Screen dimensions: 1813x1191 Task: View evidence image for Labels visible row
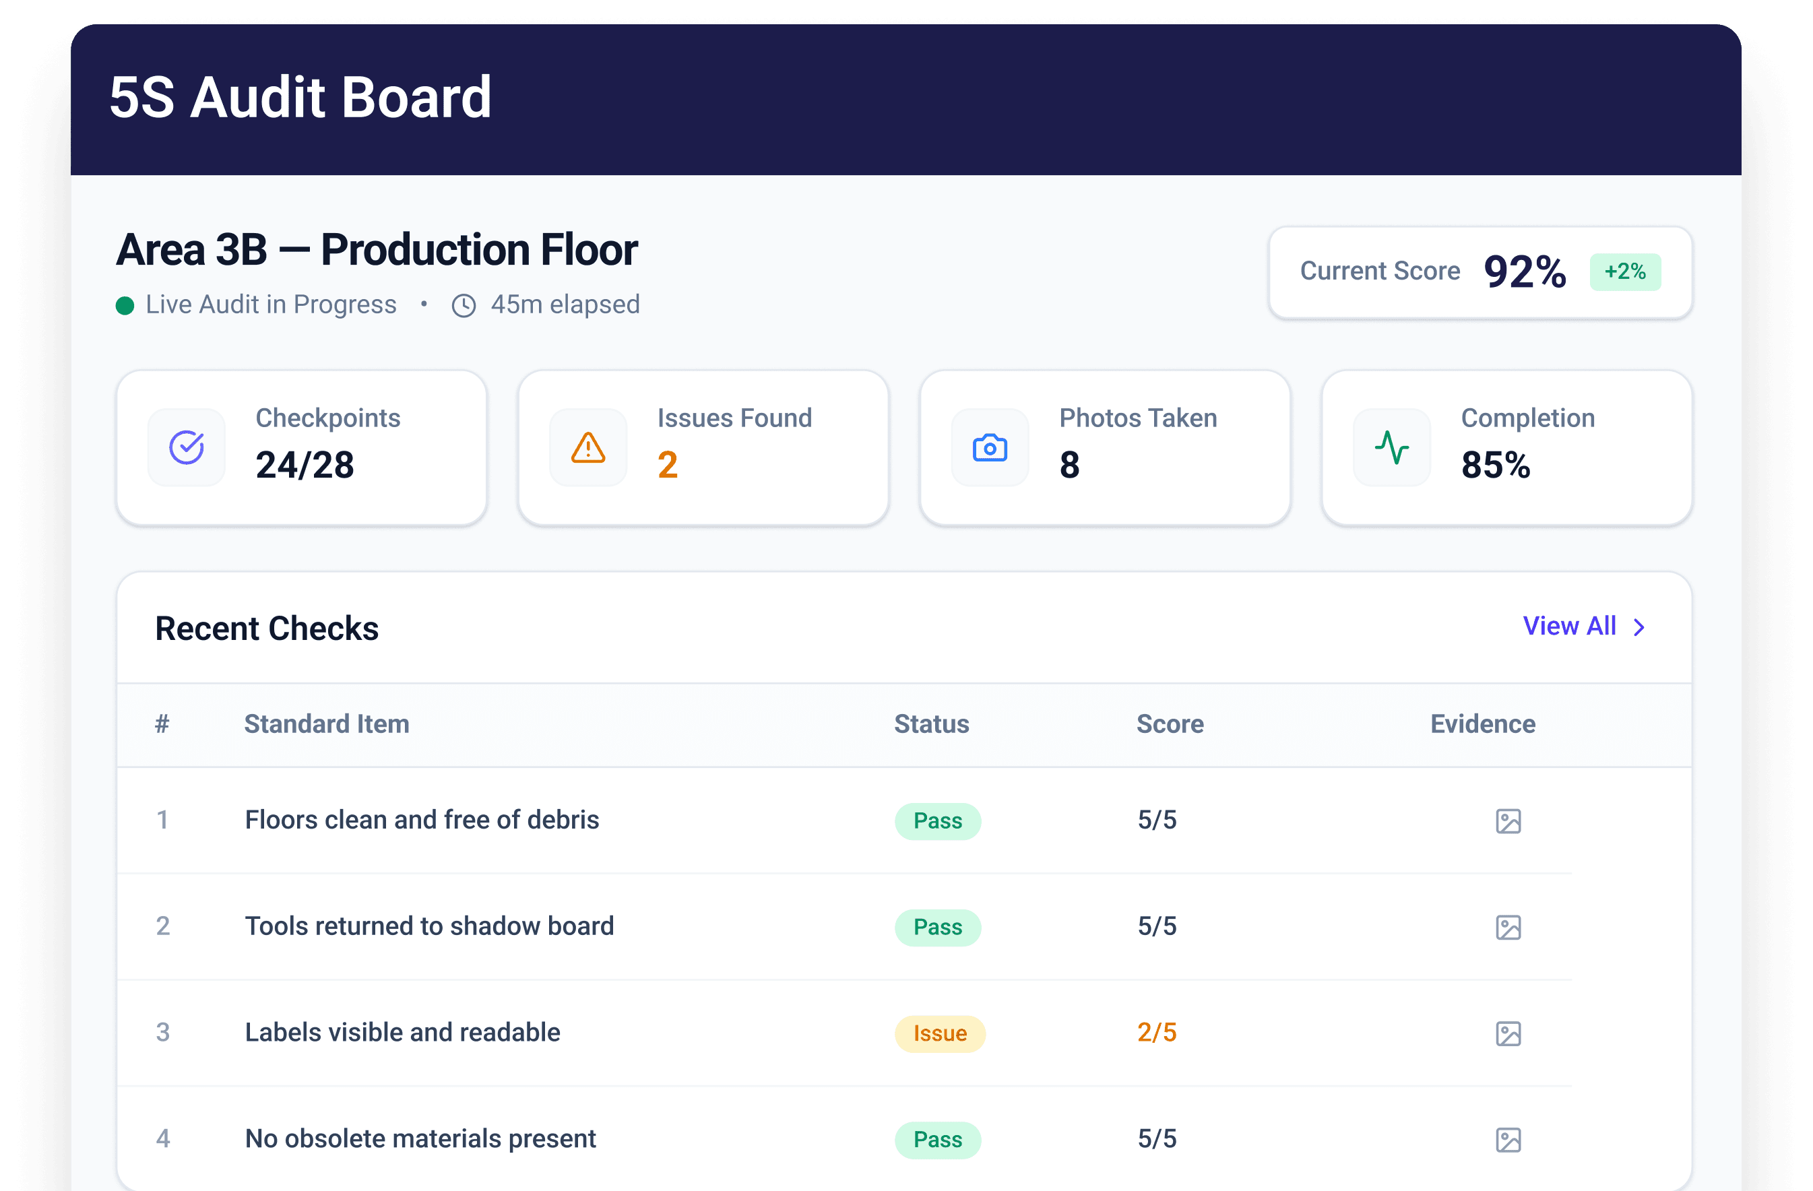[x=1508, y=1034]
